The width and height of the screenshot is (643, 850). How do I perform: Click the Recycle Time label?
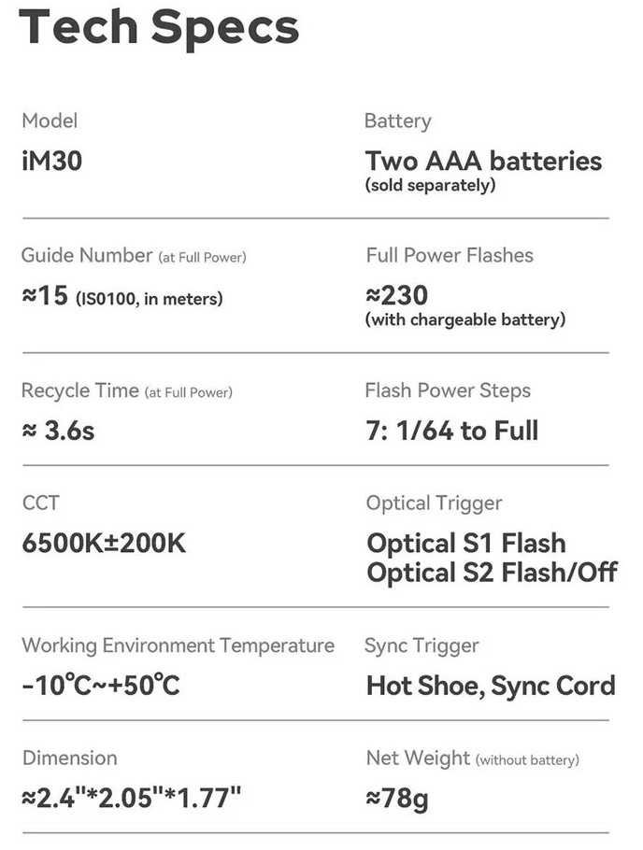pos(80,390)
